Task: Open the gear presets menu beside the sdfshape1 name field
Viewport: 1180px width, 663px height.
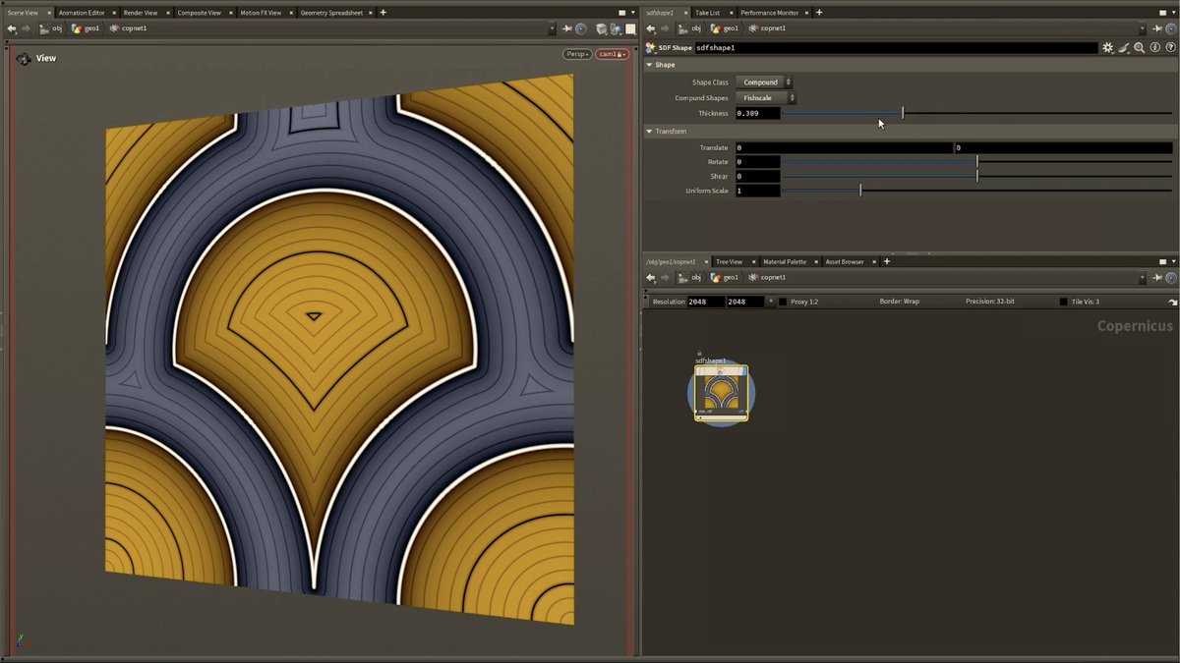Action: pyautogui.click(x=1107, y=47)
